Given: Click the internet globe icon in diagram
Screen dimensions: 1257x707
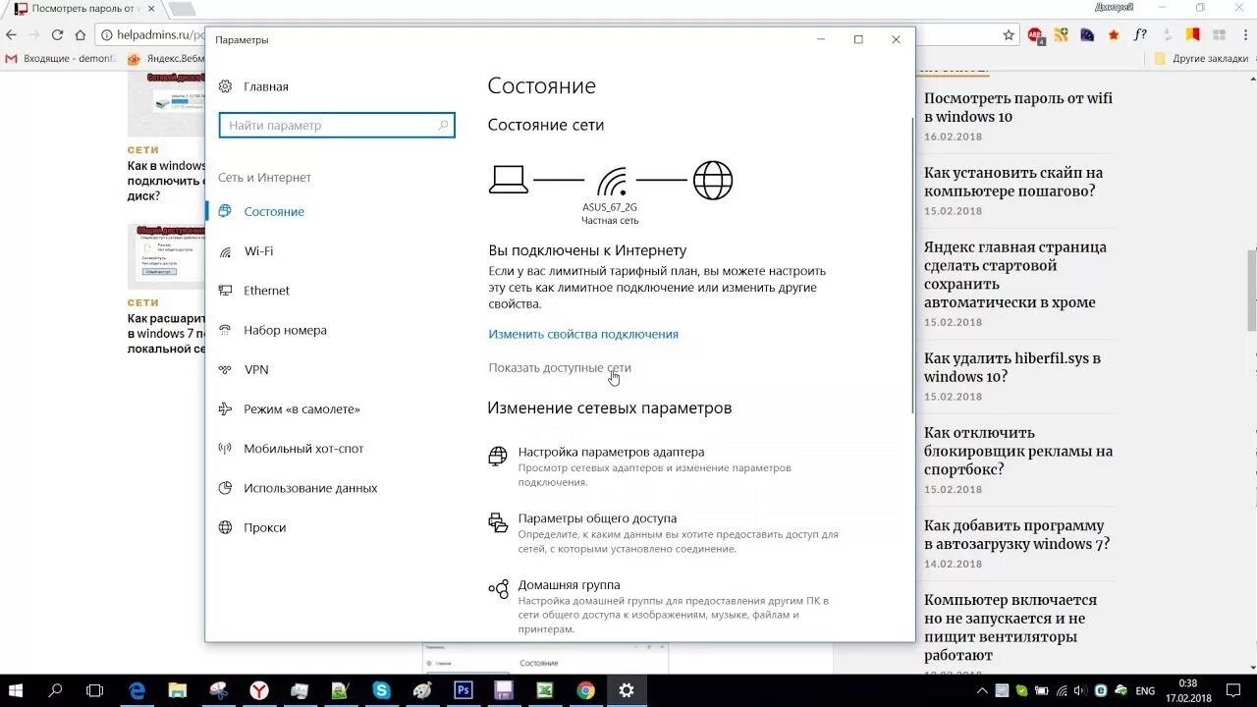Looking at the screenshot, I should coord(713,181).
